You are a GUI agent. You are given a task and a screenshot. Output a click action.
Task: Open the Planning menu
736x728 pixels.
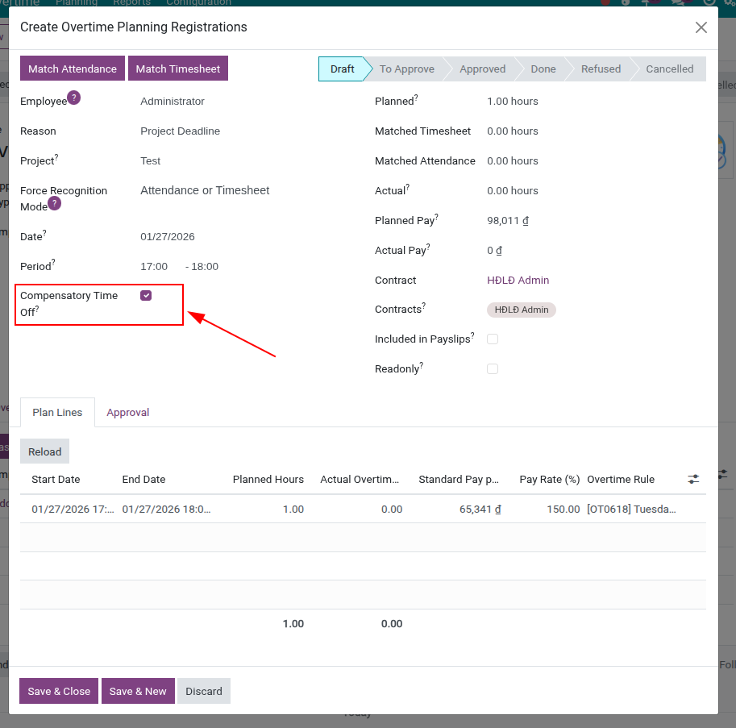coord(77,3)
